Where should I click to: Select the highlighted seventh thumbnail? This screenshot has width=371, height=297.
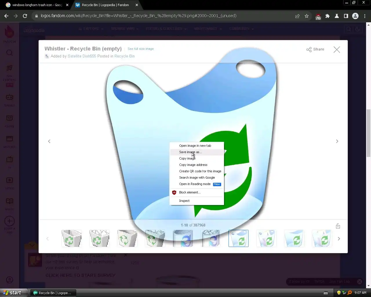coord(239,238)
